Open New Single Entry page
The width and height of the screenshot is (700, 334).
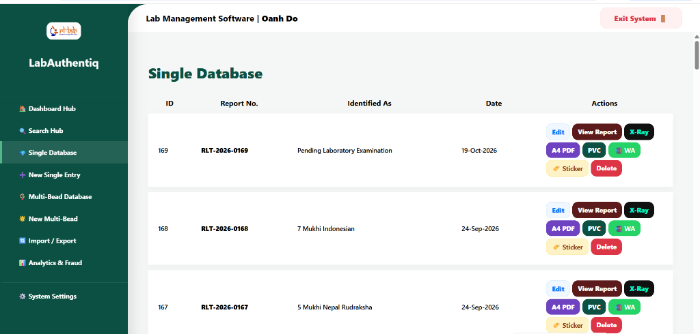click(64, 174)
